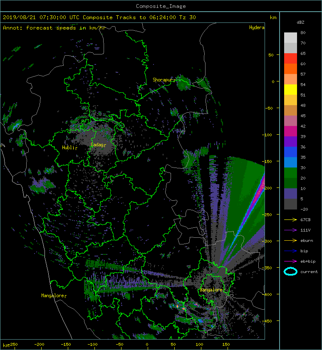The height and width of the screenshot is (350, 322).
Task: Click the Mangalore city label
Action: click(53, 296)
